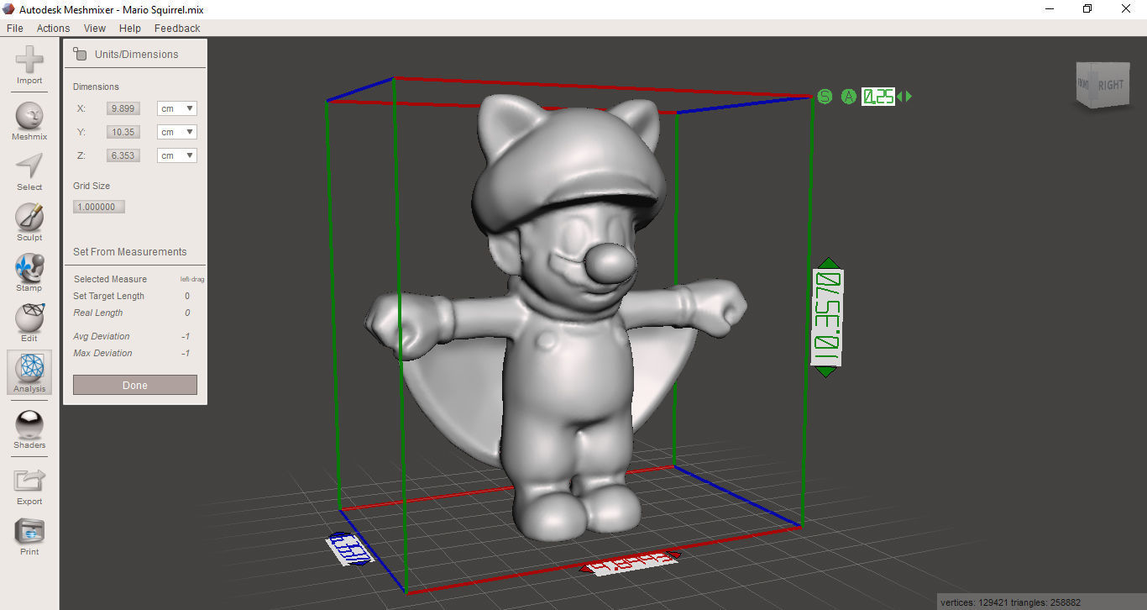
Task: Click the blue depth measurement label
Action: click(349, 549)
